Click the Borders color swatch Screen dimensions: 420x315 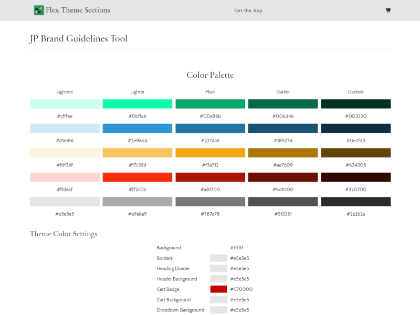click(218, 258)
